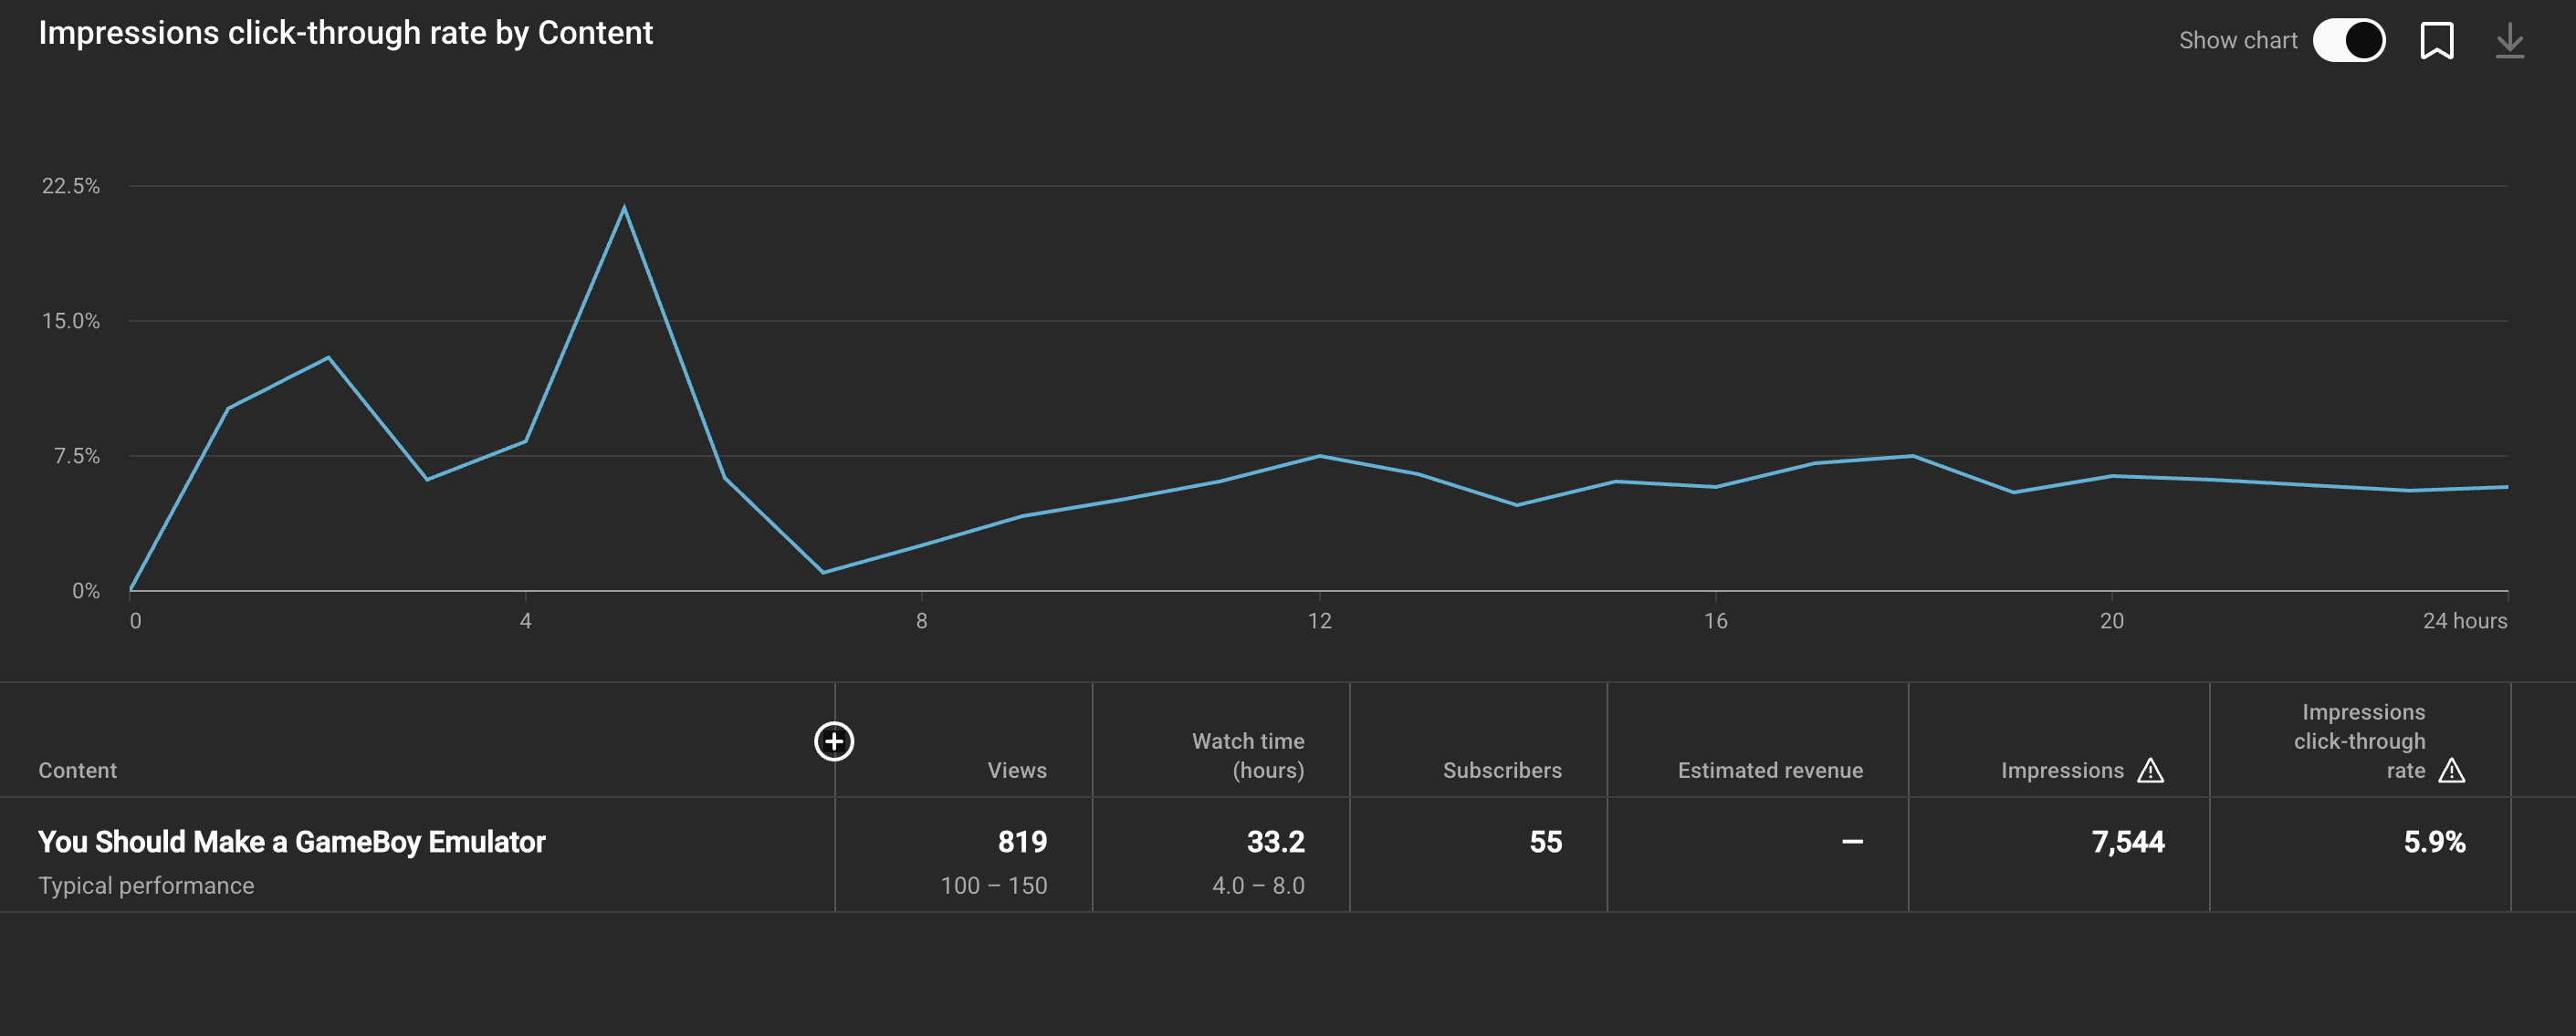This screenshot has width=2576, height=1036.
Task: Open the video You Should Make a GameBoy Emulator
Action: tap(292, 841)
